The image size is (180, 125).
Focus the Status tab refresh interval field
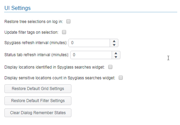91,55
